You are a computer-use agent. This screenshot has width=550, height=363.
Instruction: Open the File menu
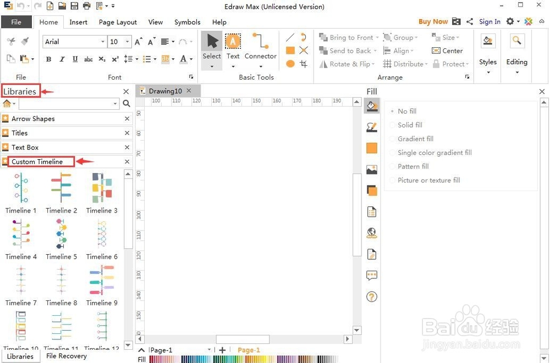pos(16,22)
